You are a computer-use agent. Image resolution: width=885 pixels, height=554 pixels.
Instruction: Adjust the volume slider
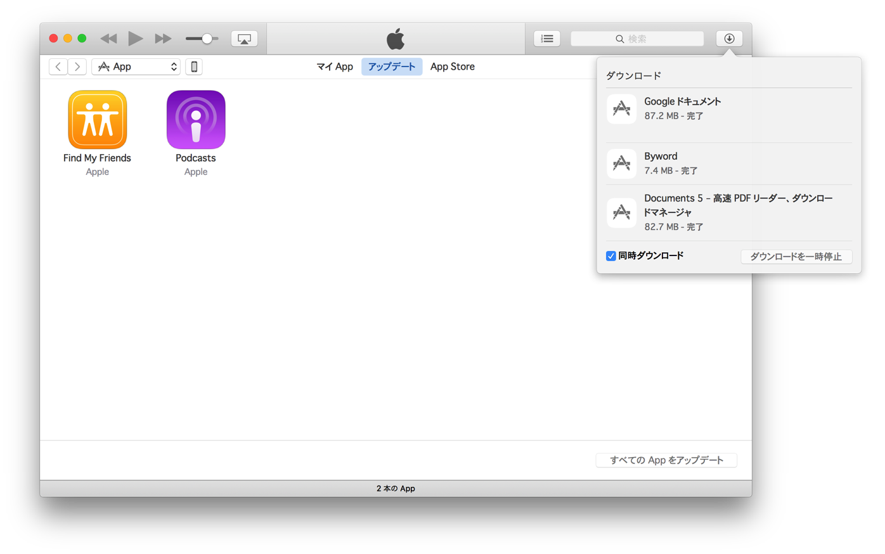click(x=202, y=39)
